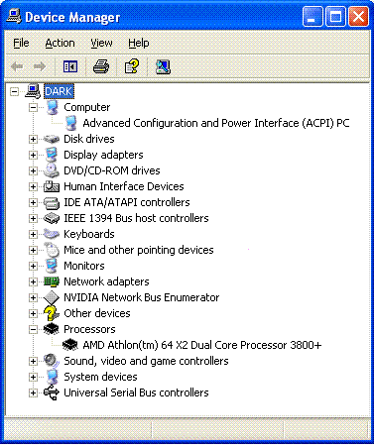Click the Disk drives icon
The width and height of the screenshot is (374, 448).
(52, 139)
